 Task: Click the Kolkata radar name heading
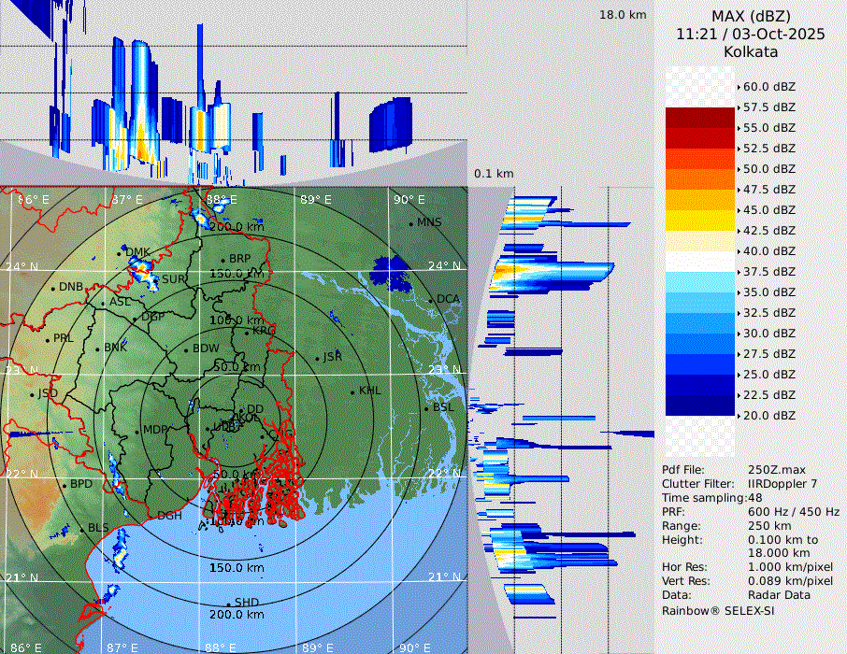(751, 51)
